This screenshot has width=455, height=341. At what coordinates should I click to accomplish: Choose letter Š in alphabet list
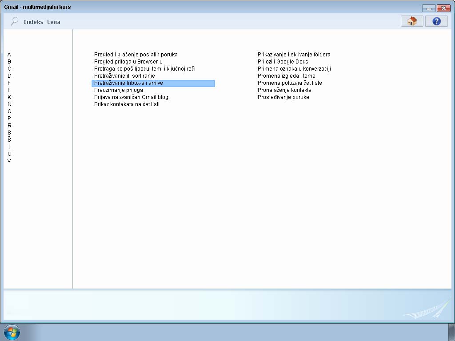9,140
